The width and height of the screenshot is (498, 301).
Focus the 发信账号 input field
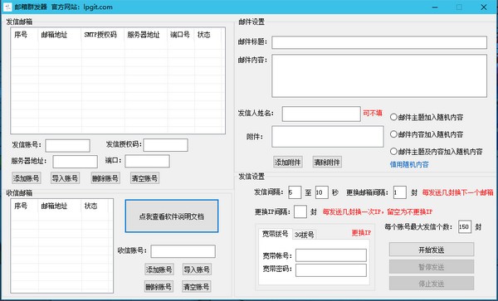click(x=67, y=146)
